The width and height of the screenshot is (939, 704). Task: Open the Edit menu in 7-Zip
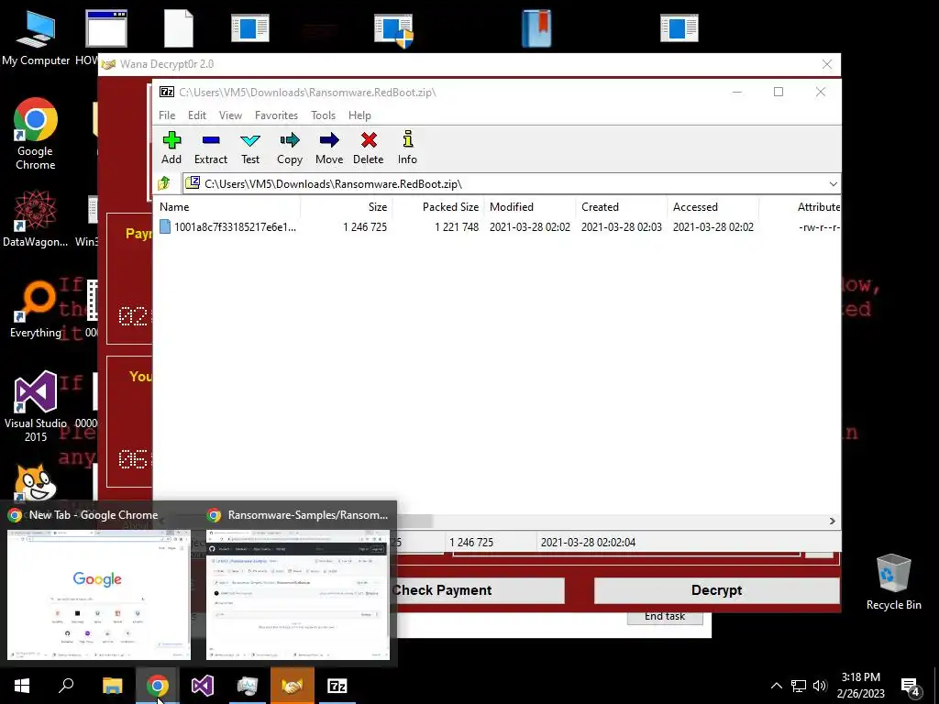point(197,115)
